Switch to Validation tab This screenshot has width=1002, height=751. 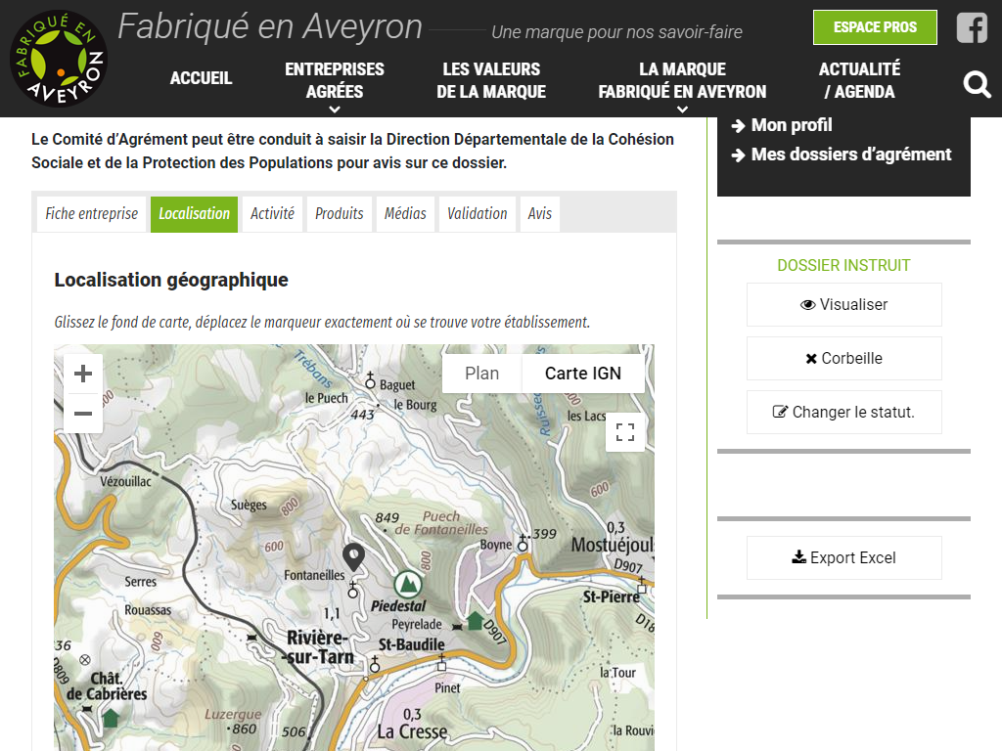[x=478, y=214]
